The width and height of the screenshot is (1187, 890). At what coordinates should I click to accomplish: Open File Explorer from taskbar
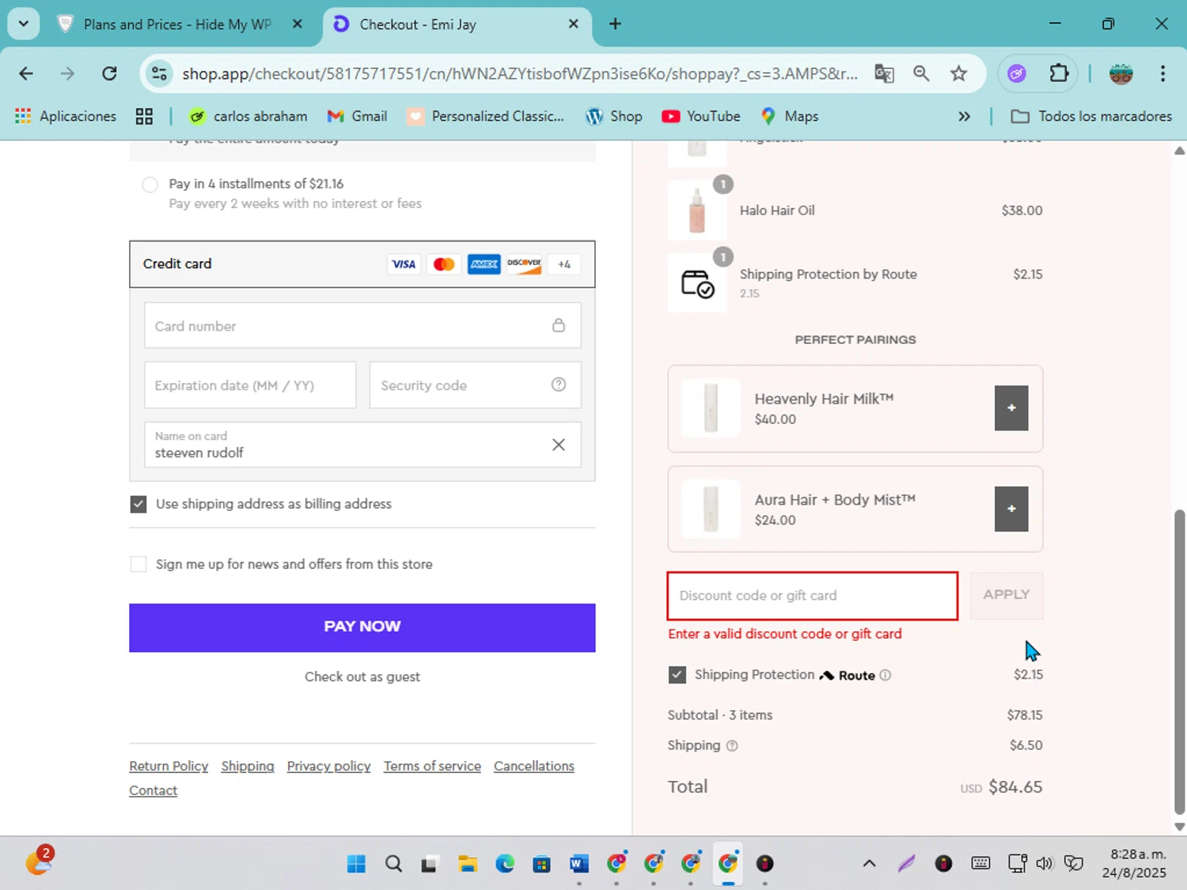[x=468, y=863]
